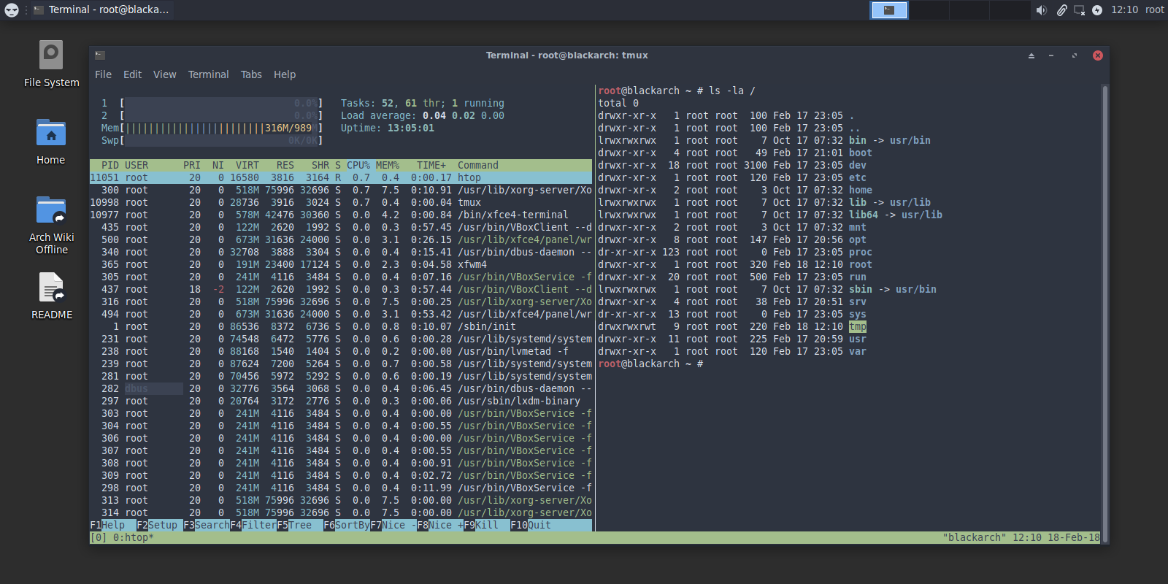This screenshot has height=584, width=1168.
Task: Select the xfwm4 process row
Action: [341, 264]
